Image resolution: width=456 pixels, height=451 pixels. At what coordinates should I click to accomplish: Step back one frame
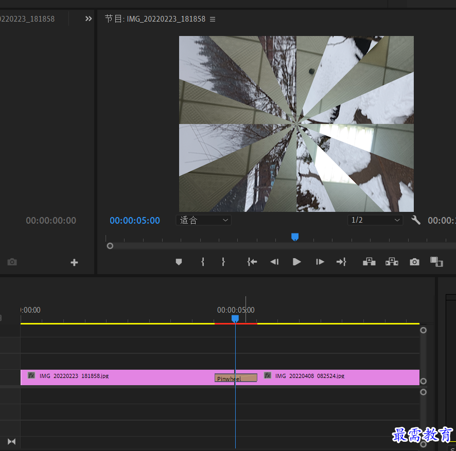click(274, 262)
